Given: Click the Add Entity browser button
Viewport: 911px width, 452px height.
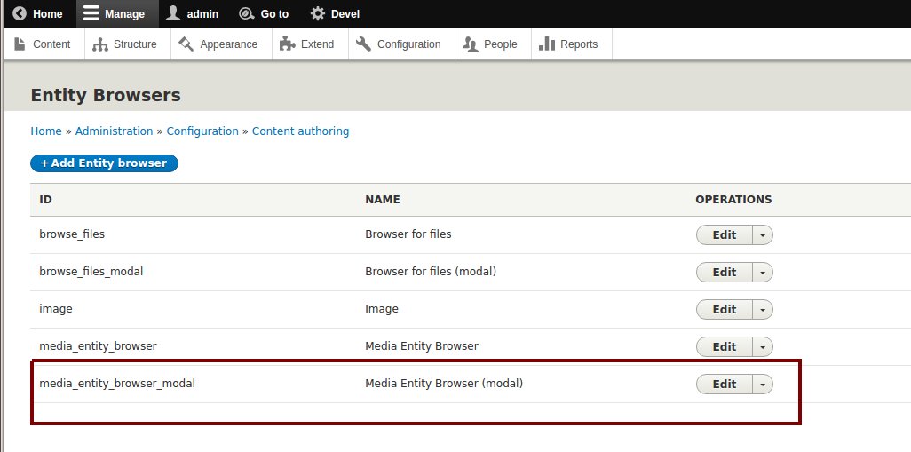Looking at the screenshot, I should [104, 163].
